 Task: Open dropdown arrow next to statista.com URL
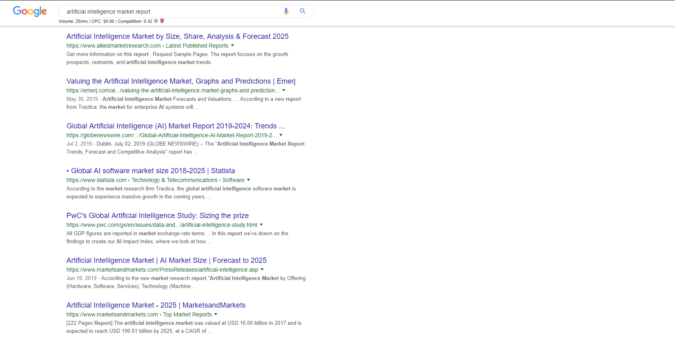coord(248,180)
